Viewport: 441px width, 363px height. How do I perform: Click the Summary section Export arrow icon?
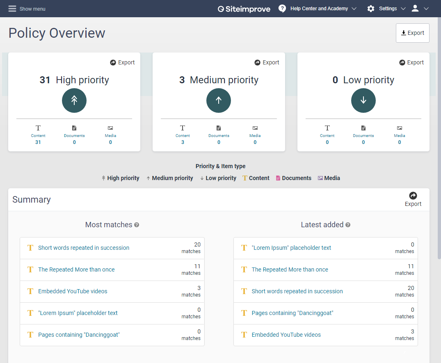(x=413, y=196)
